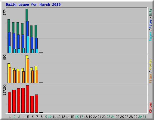The height and width of the screenshot is (120, 154).
Task: Click the red 'KBytes' legend label
Action: click(x=151, y=108)
